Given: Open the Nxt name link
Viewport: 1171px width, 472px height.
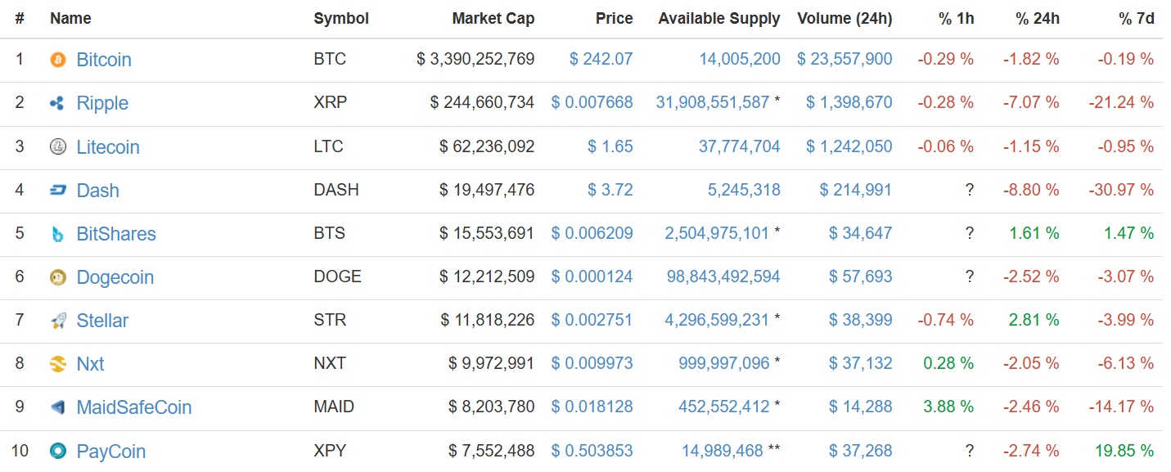Looking at the screenshot, I should (x=90, y=364).
